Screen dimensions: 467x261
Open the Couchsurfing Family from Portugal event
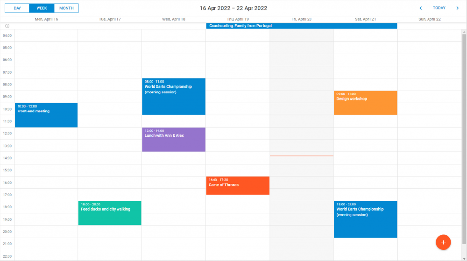coord(301,26)
